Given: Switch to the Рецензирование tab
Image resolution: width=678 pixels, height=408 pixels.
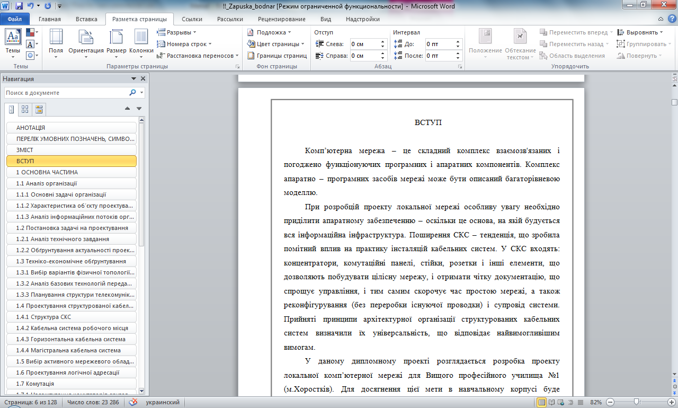Looking at the screenshot, I should [x=282, y=19].
